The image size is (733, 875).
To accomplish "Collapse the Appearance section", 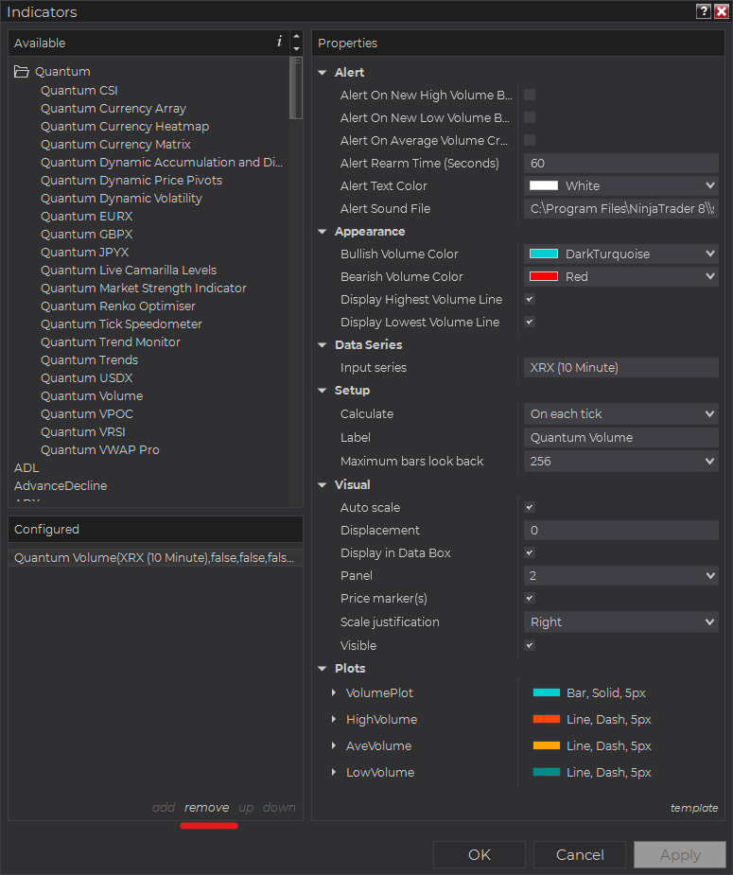I will tap(323, 232).
